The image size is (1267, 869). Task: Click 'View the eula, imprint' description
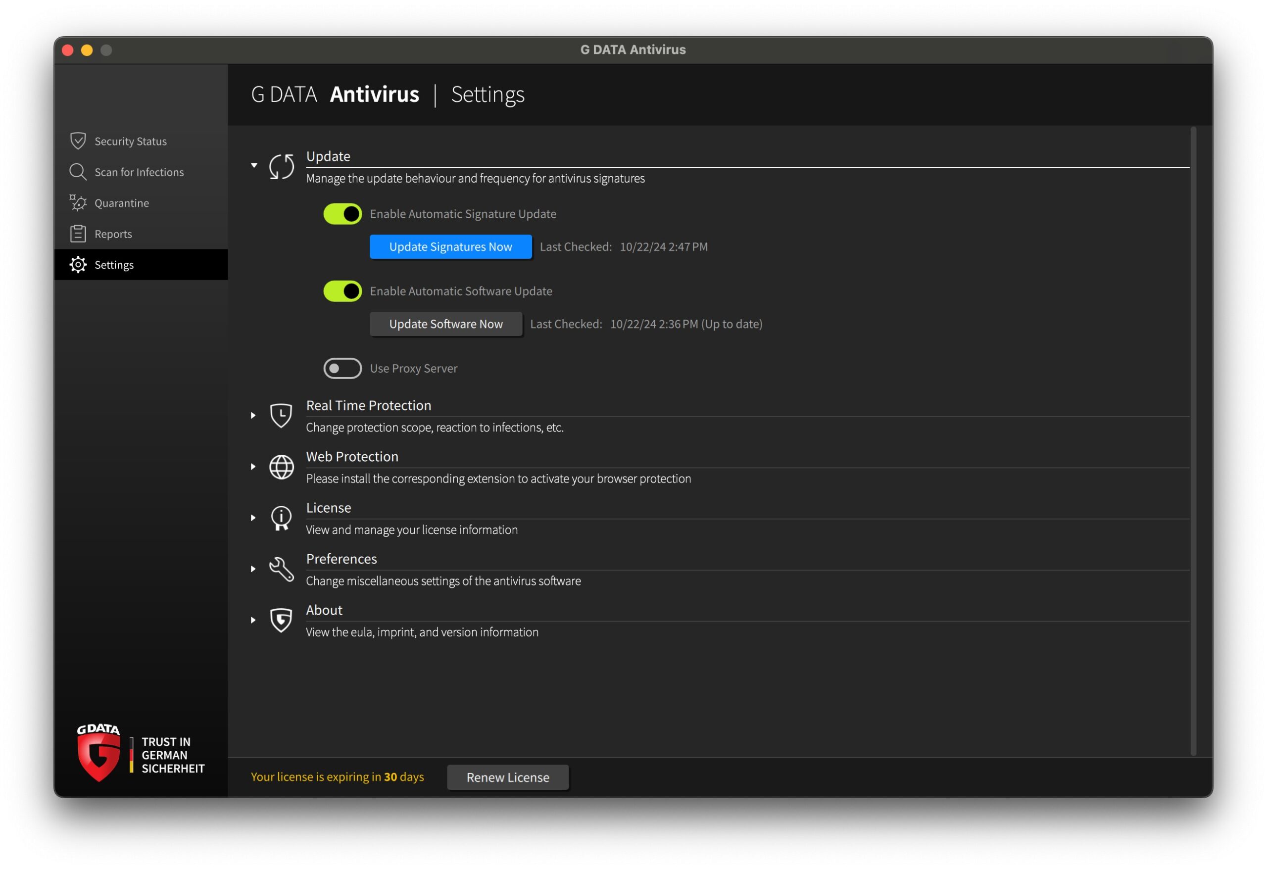click(422, 632)
